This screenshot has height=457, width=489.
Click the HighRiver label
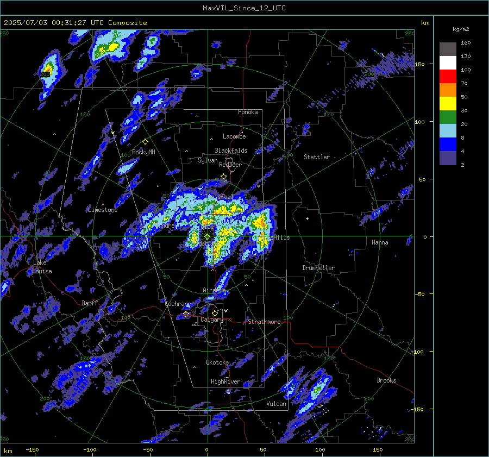pyautogui.click(x=225, y=381)
